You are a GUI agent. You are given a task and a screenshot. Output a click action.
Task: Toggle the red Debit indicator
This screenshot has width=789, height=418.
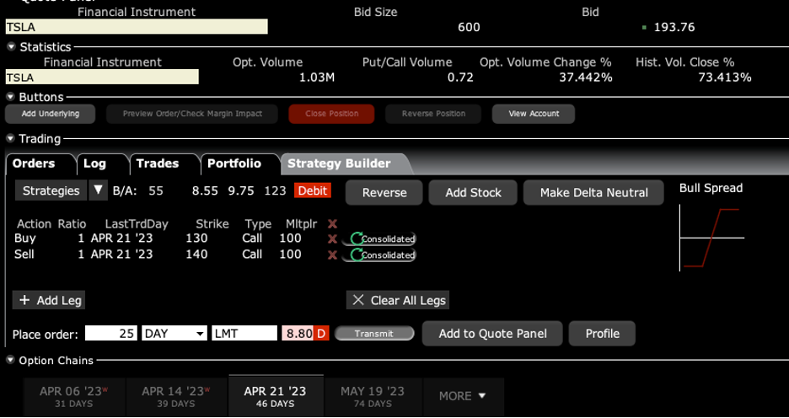coord(312,191)
